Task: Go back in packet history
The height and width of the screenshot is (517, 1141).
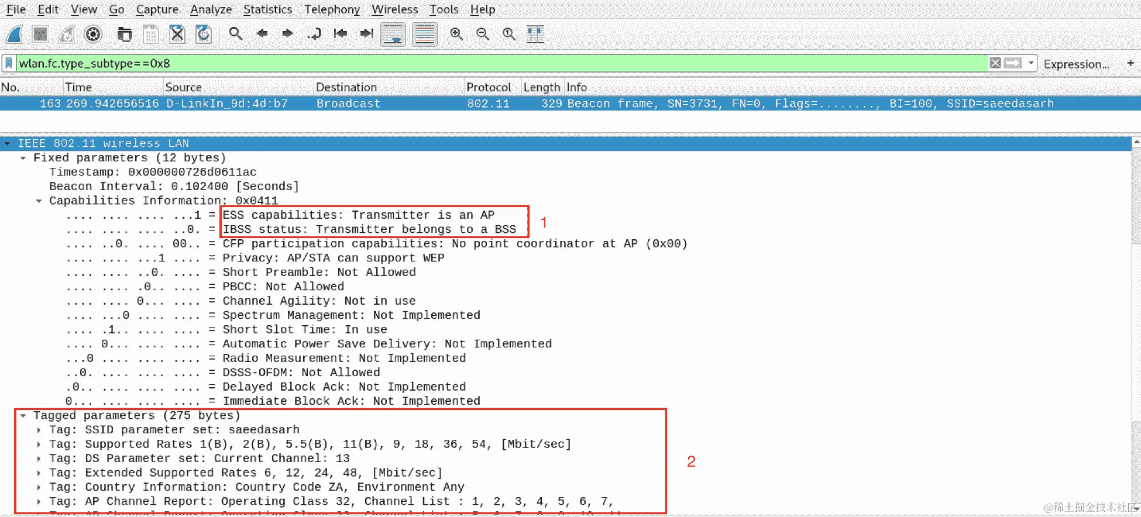Action: [262, 34]
